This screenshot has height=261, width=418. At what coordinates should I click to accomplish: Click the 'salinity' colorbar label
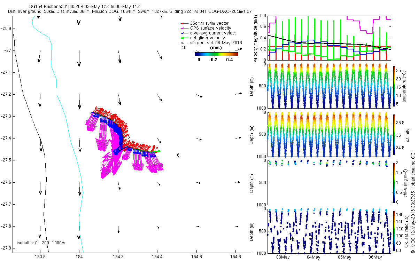coord(407,135)
